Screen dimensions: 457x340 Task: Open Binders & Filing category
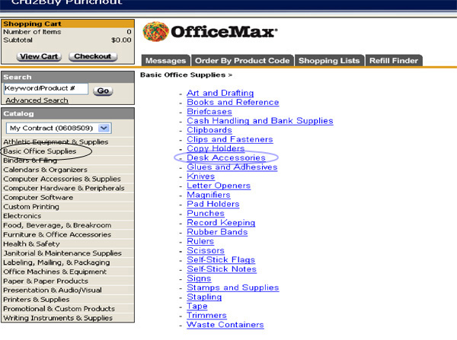pyautogui.click(x=30, y=160)
